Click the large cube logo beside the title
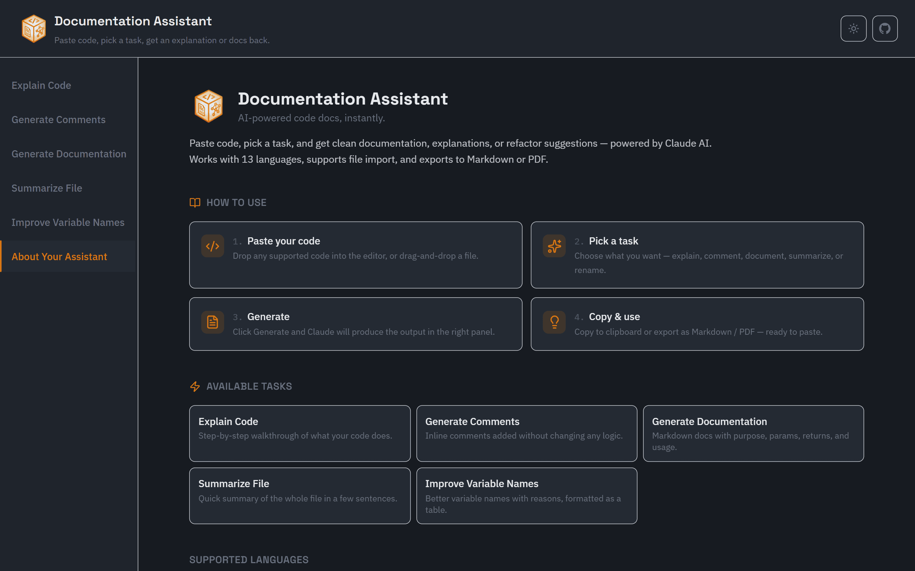Viewport: 915px width, 571px height. [x=209, y=106]
